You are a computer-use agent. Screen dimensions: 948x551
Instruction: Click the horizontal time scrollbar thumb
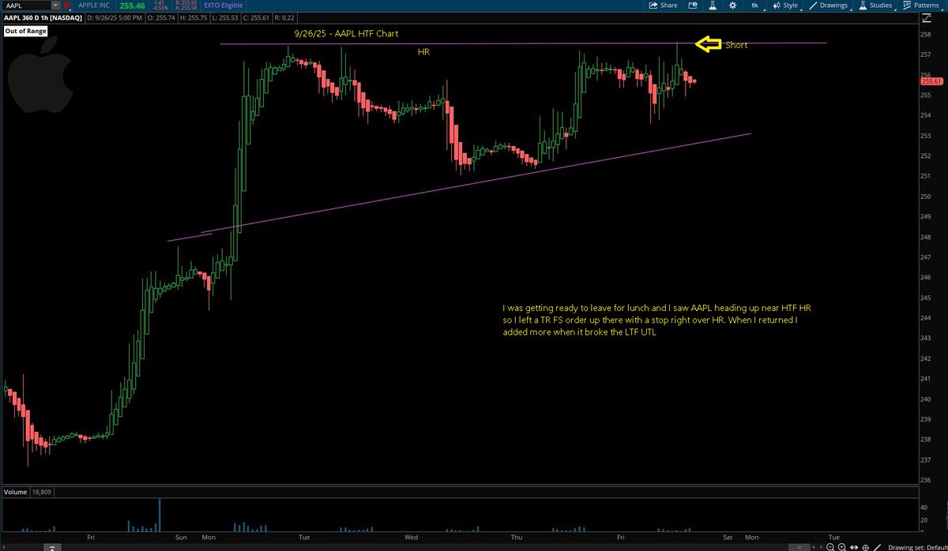click(799, 547)
